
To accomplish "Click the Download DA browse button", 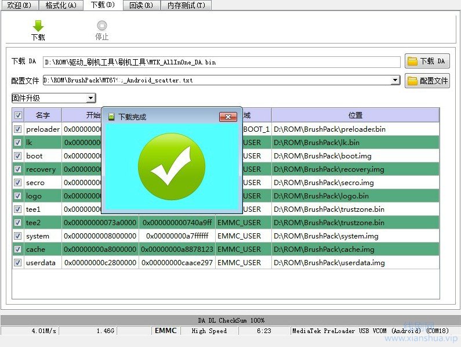I will [x=427, y=61].
